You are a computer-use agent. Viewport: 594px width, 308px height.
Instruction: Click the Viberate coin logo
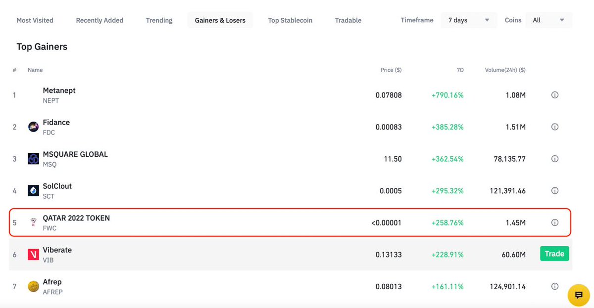click(34, 255)
